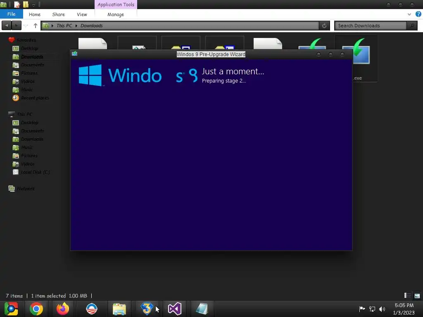423x317 pixels.
Task: Click the New folder quick access icon
Action: 26,4
